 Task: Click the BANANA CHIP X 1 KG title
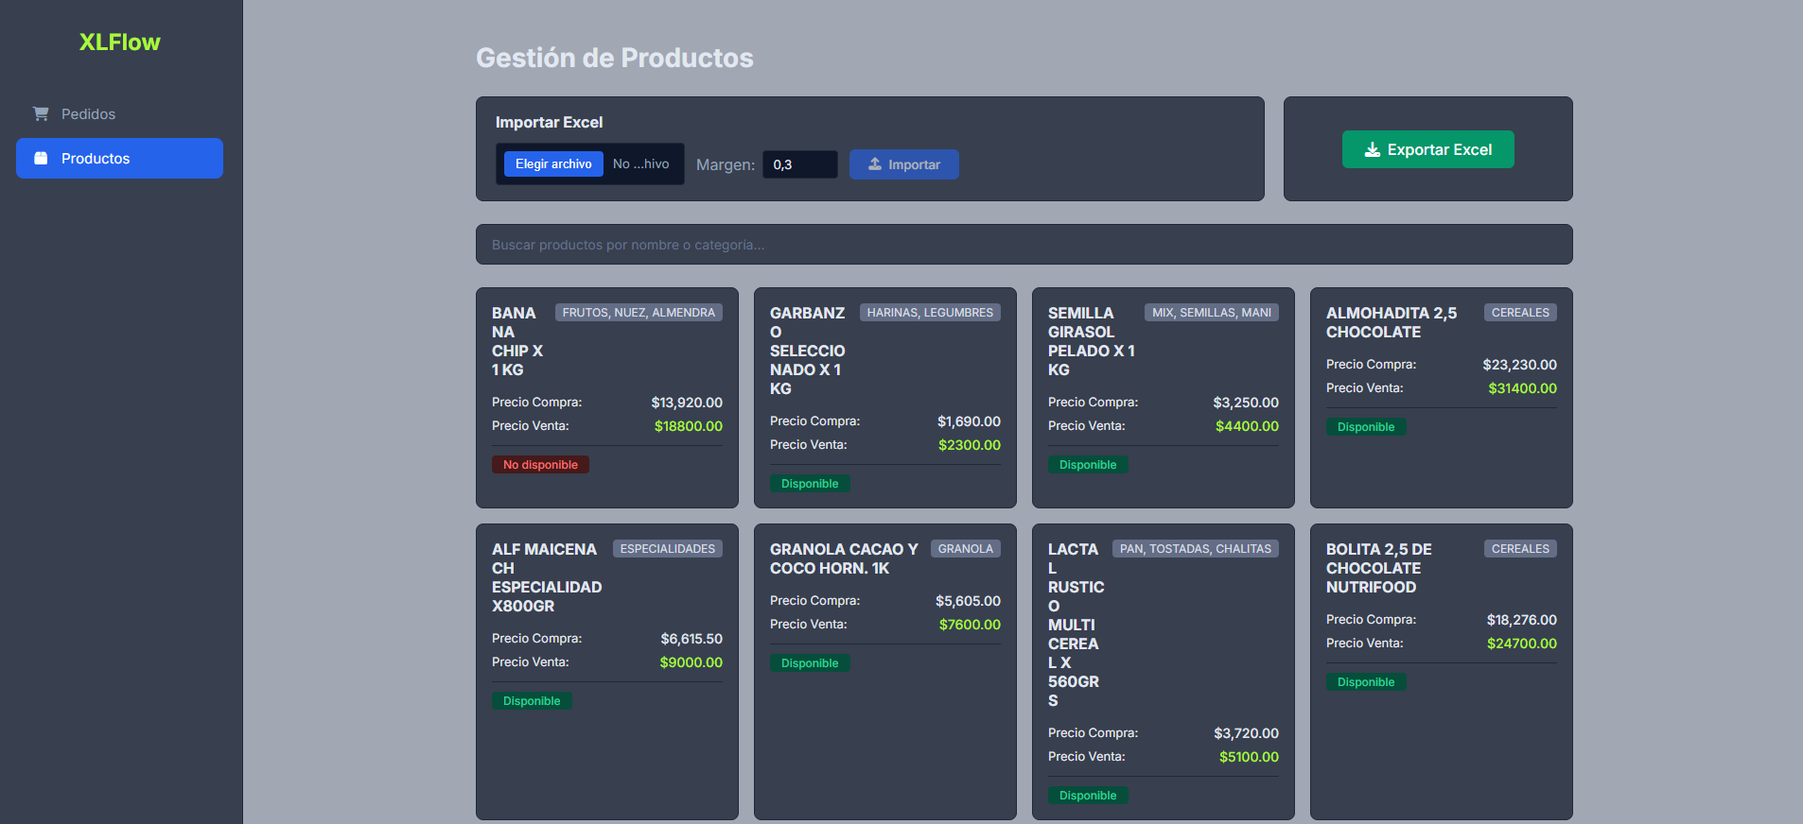tap(517, 341)
